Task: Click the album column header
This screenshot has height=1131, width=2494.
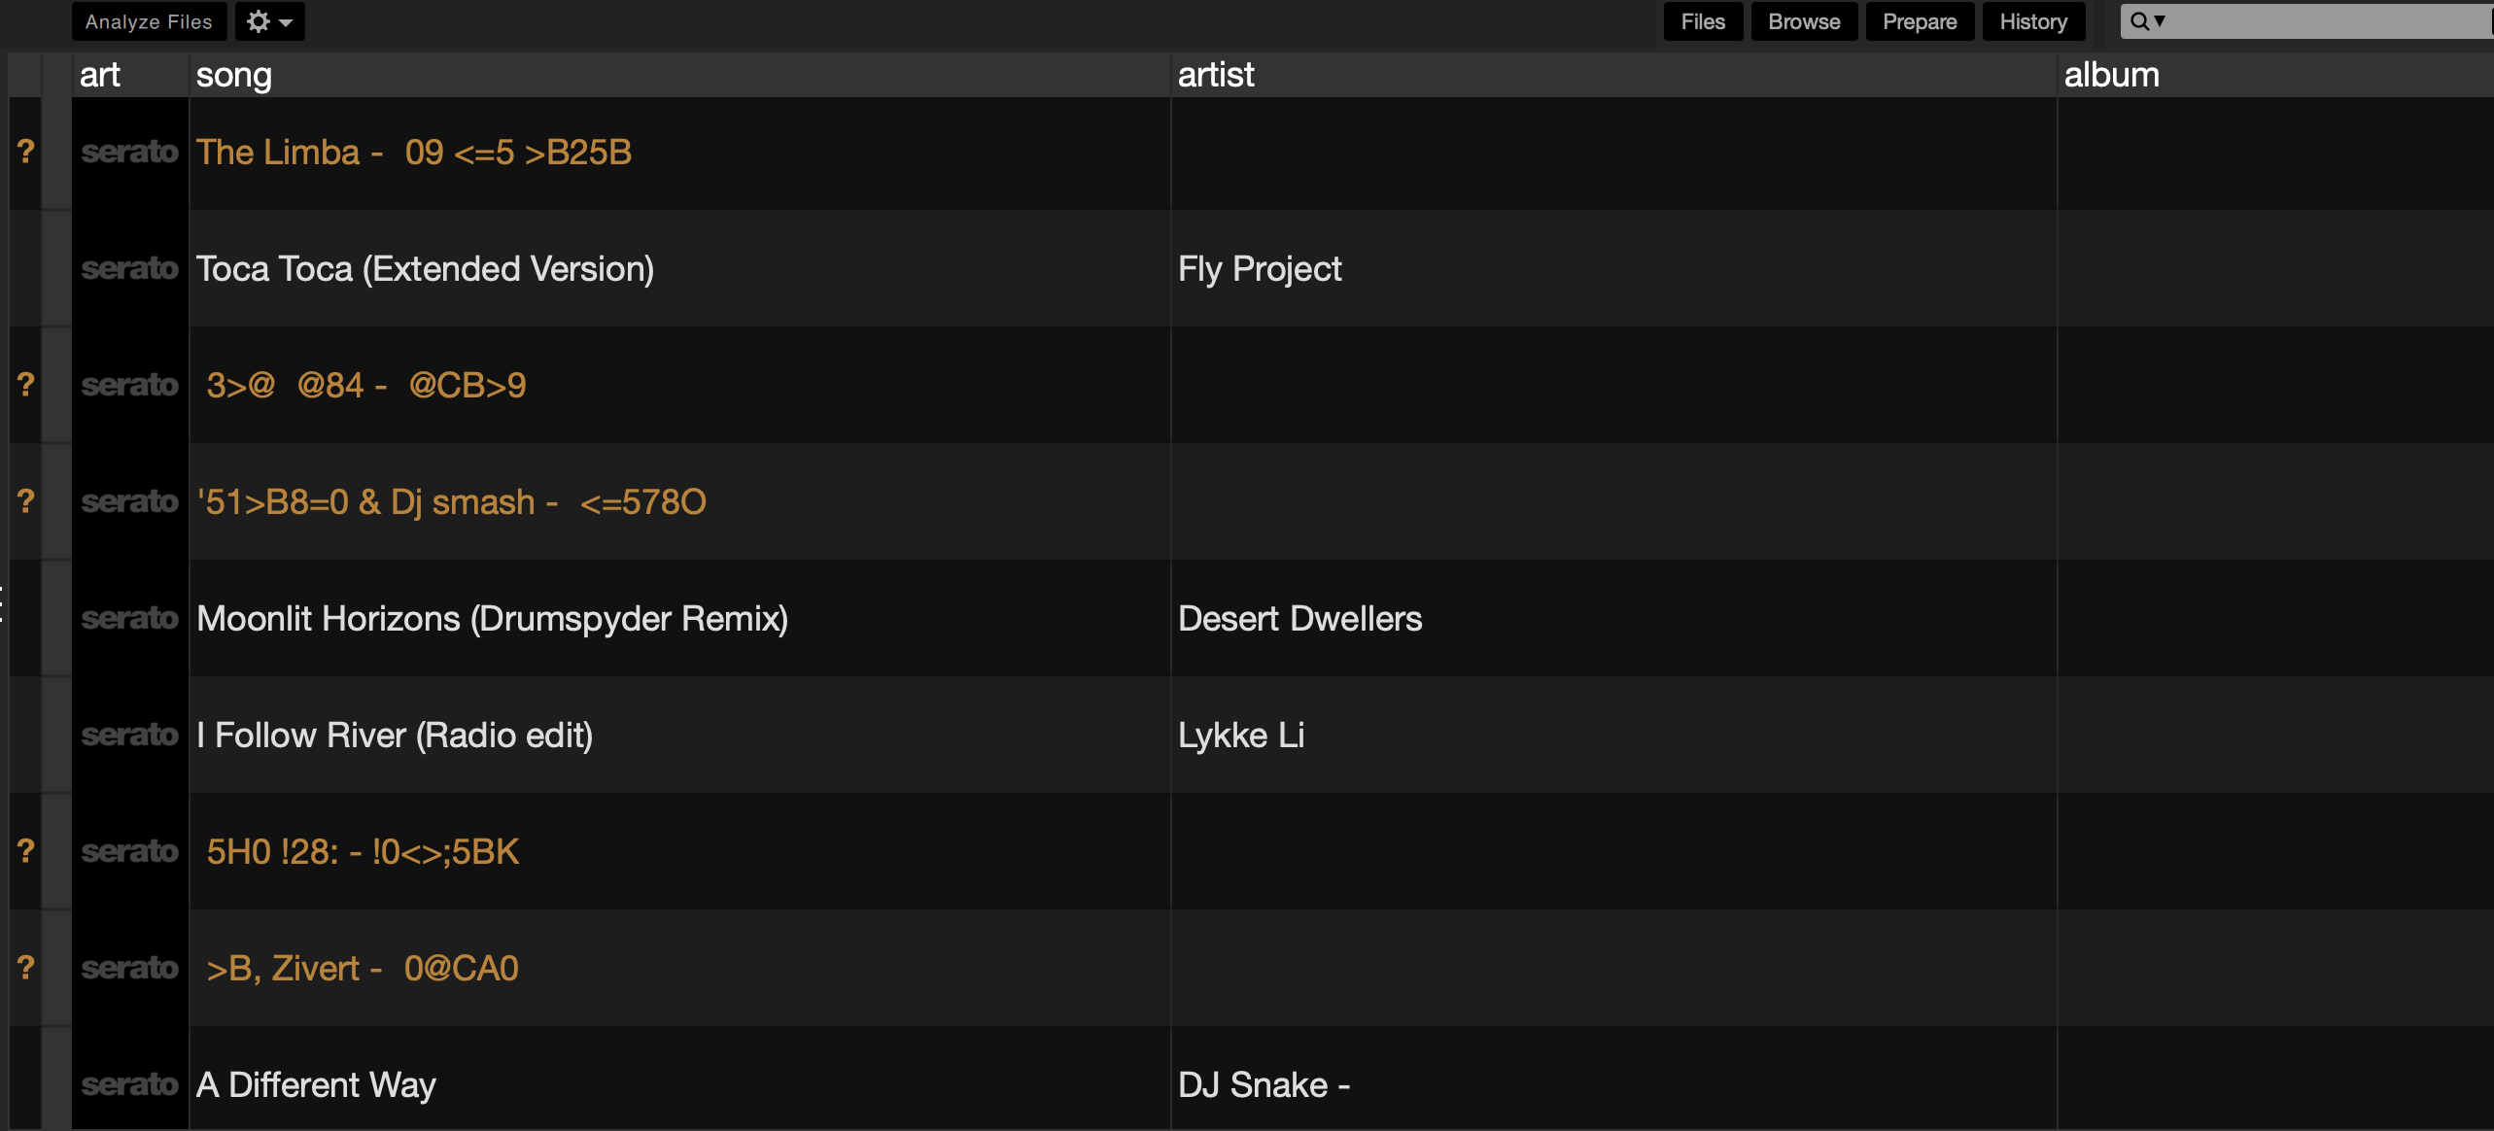Action: click(2111, 75)
